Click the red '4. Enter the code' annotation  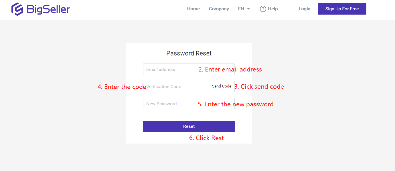point(122,87)
